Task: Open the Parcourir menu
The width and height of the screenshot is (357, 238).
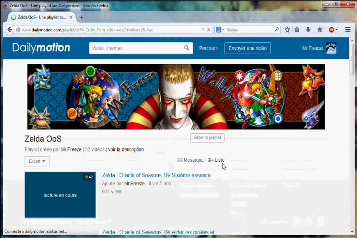Action: [209, 48]
